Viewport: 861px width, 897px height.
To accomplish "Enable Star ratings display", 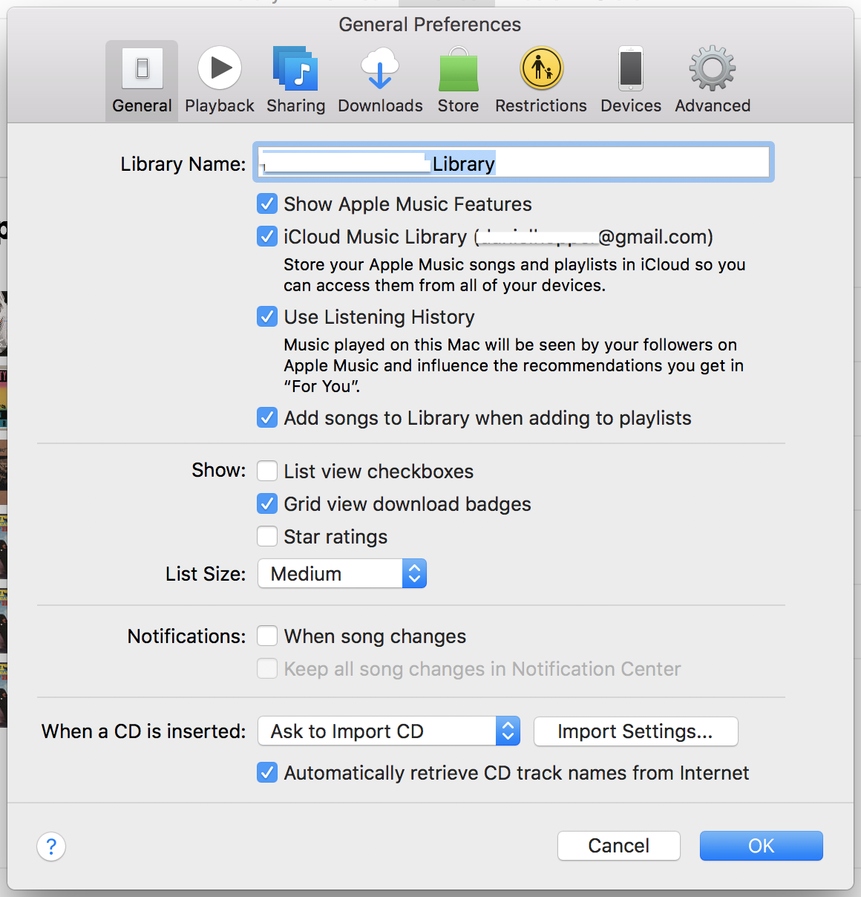I will pos(267,536).
